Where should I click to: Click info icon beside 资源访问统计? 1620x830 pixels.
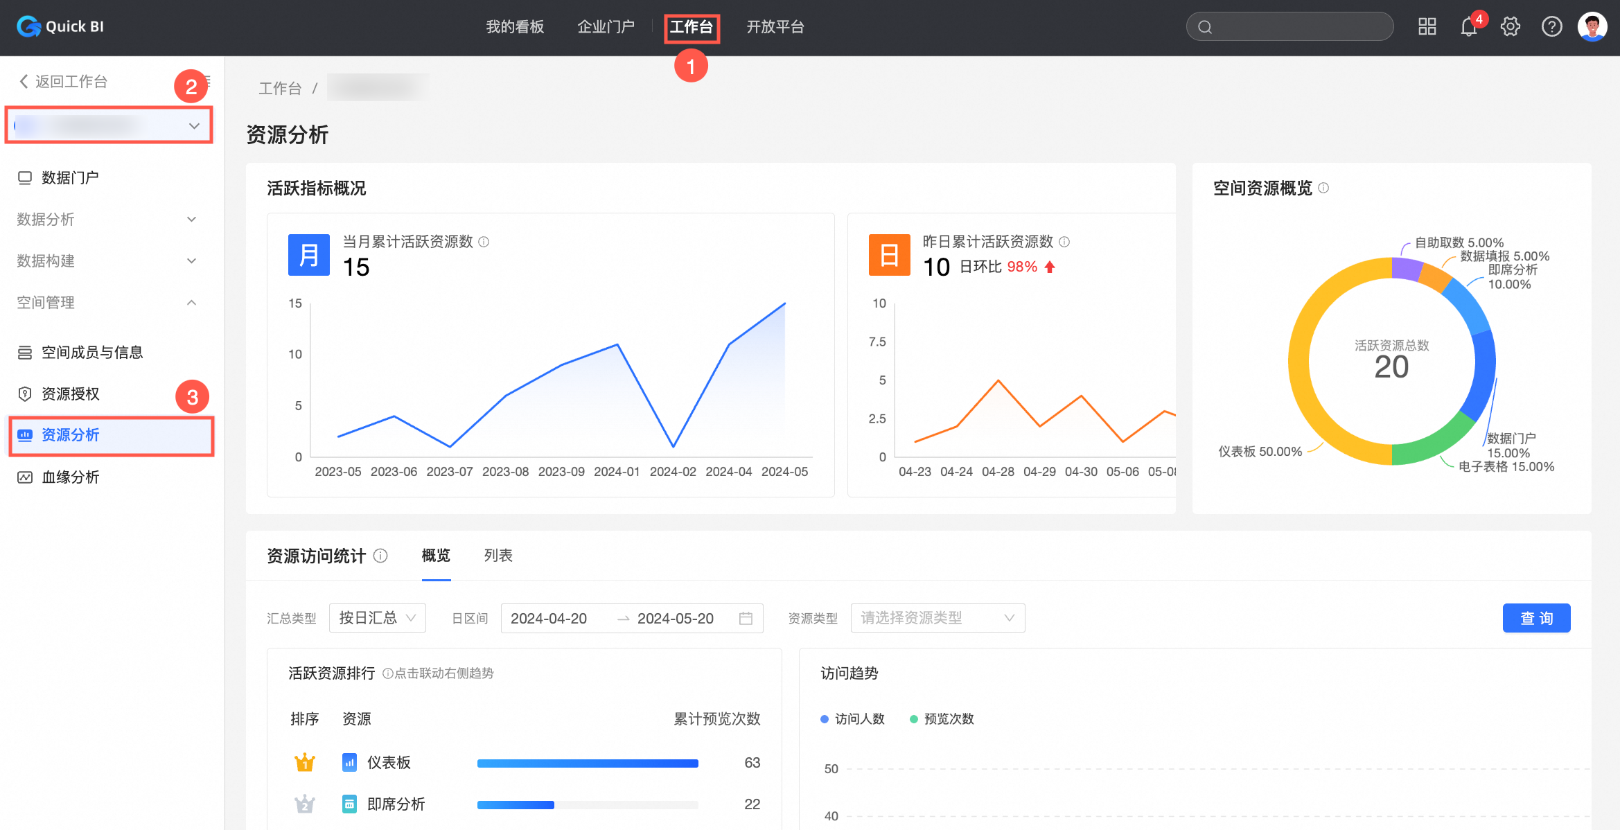[380, 556]
